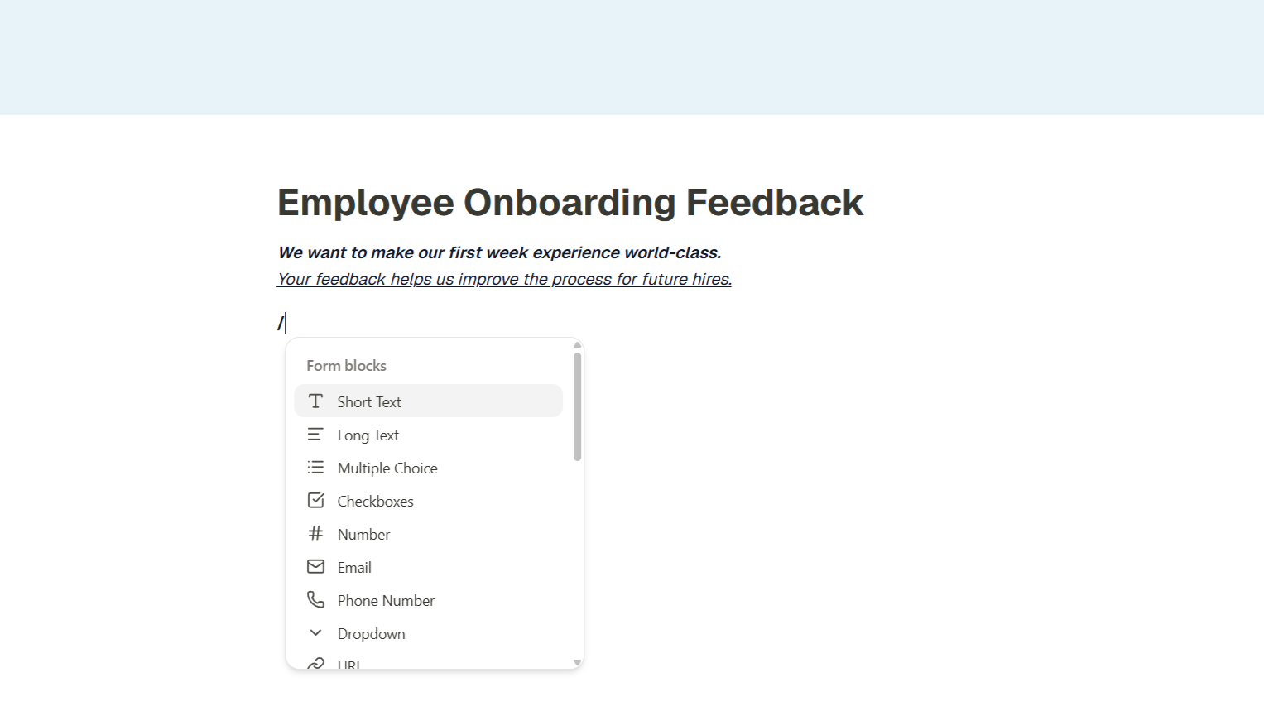1264x711 pixels.
Task: Choose the Dropdown block option
Action: [x=371, y=634]
